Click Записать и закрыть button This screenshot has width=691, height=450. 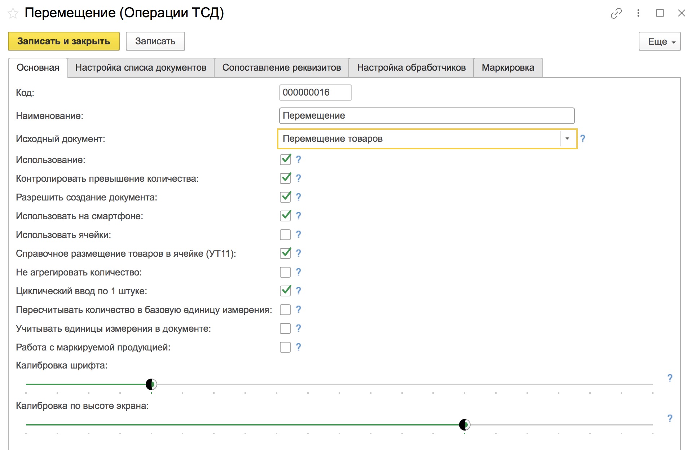pos(64,41)
